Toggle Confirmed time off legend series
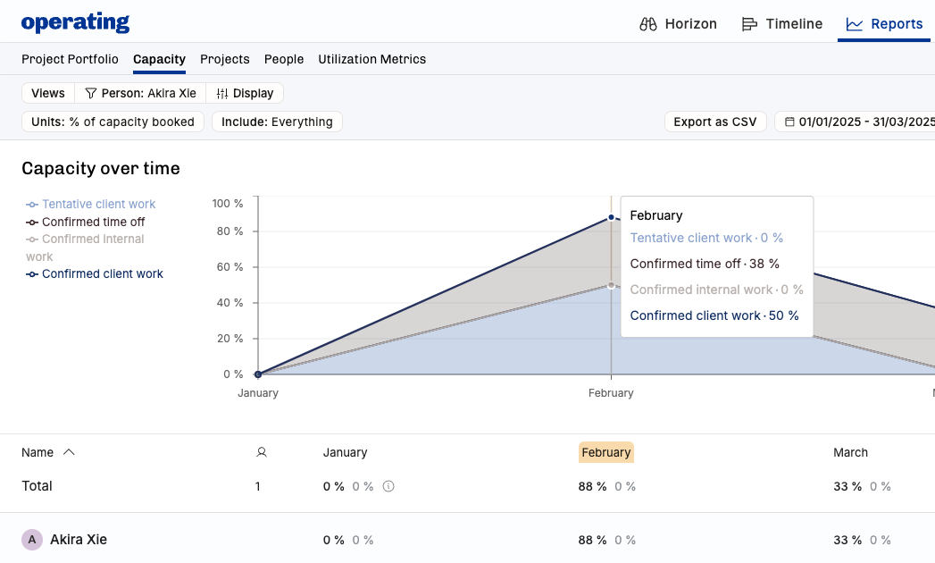935x563 pixels. click(x=93, y=222)
